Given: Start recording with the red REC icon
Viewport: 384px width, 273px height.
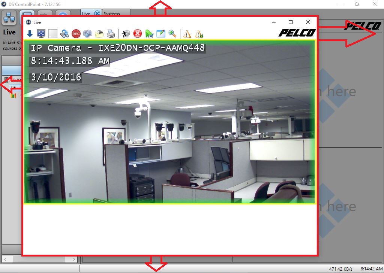Looking at the screenshot, I should point(76,33).
